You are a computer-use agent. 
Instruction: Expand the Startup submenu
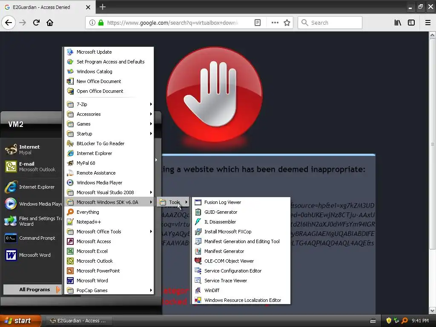click(109, 133)
